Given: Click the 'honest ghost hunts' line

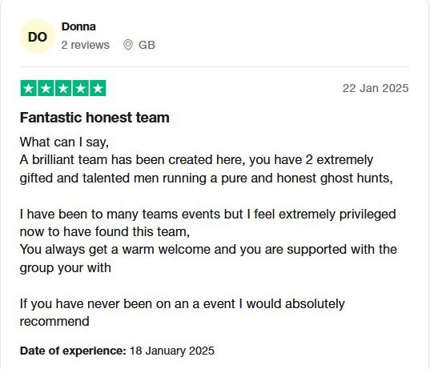Looking at the screenshot, I should 207,178.
